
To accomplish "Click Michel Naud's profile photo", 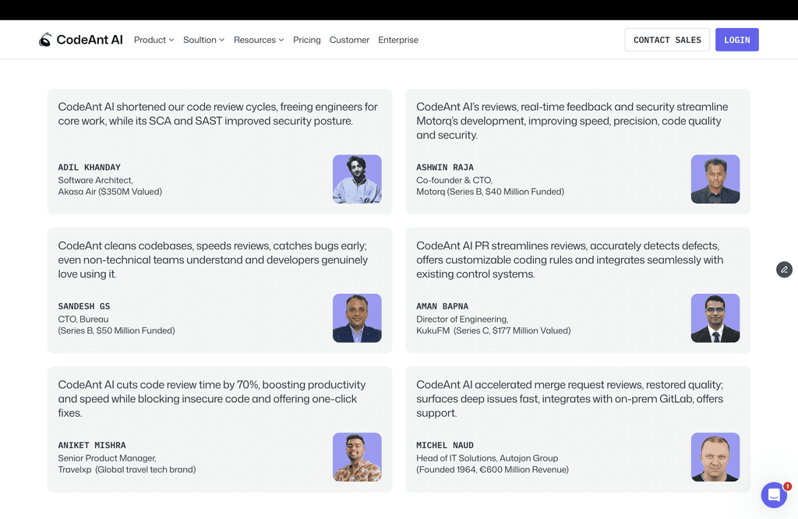I will [715, 457].
